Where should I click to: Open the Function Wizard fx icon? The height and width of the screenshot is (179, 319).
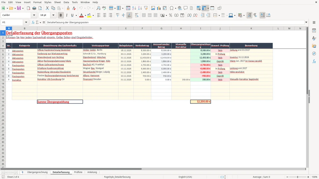33,22
